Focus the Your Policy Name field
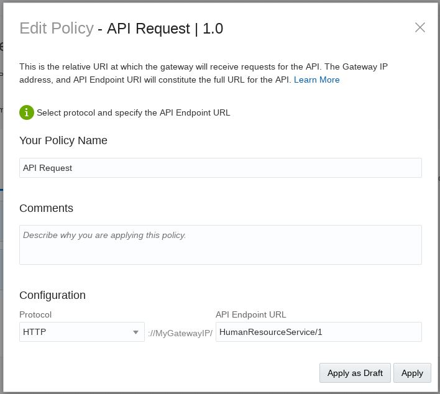The width and height of the screenshot is (440, 394). pos(220,168)
